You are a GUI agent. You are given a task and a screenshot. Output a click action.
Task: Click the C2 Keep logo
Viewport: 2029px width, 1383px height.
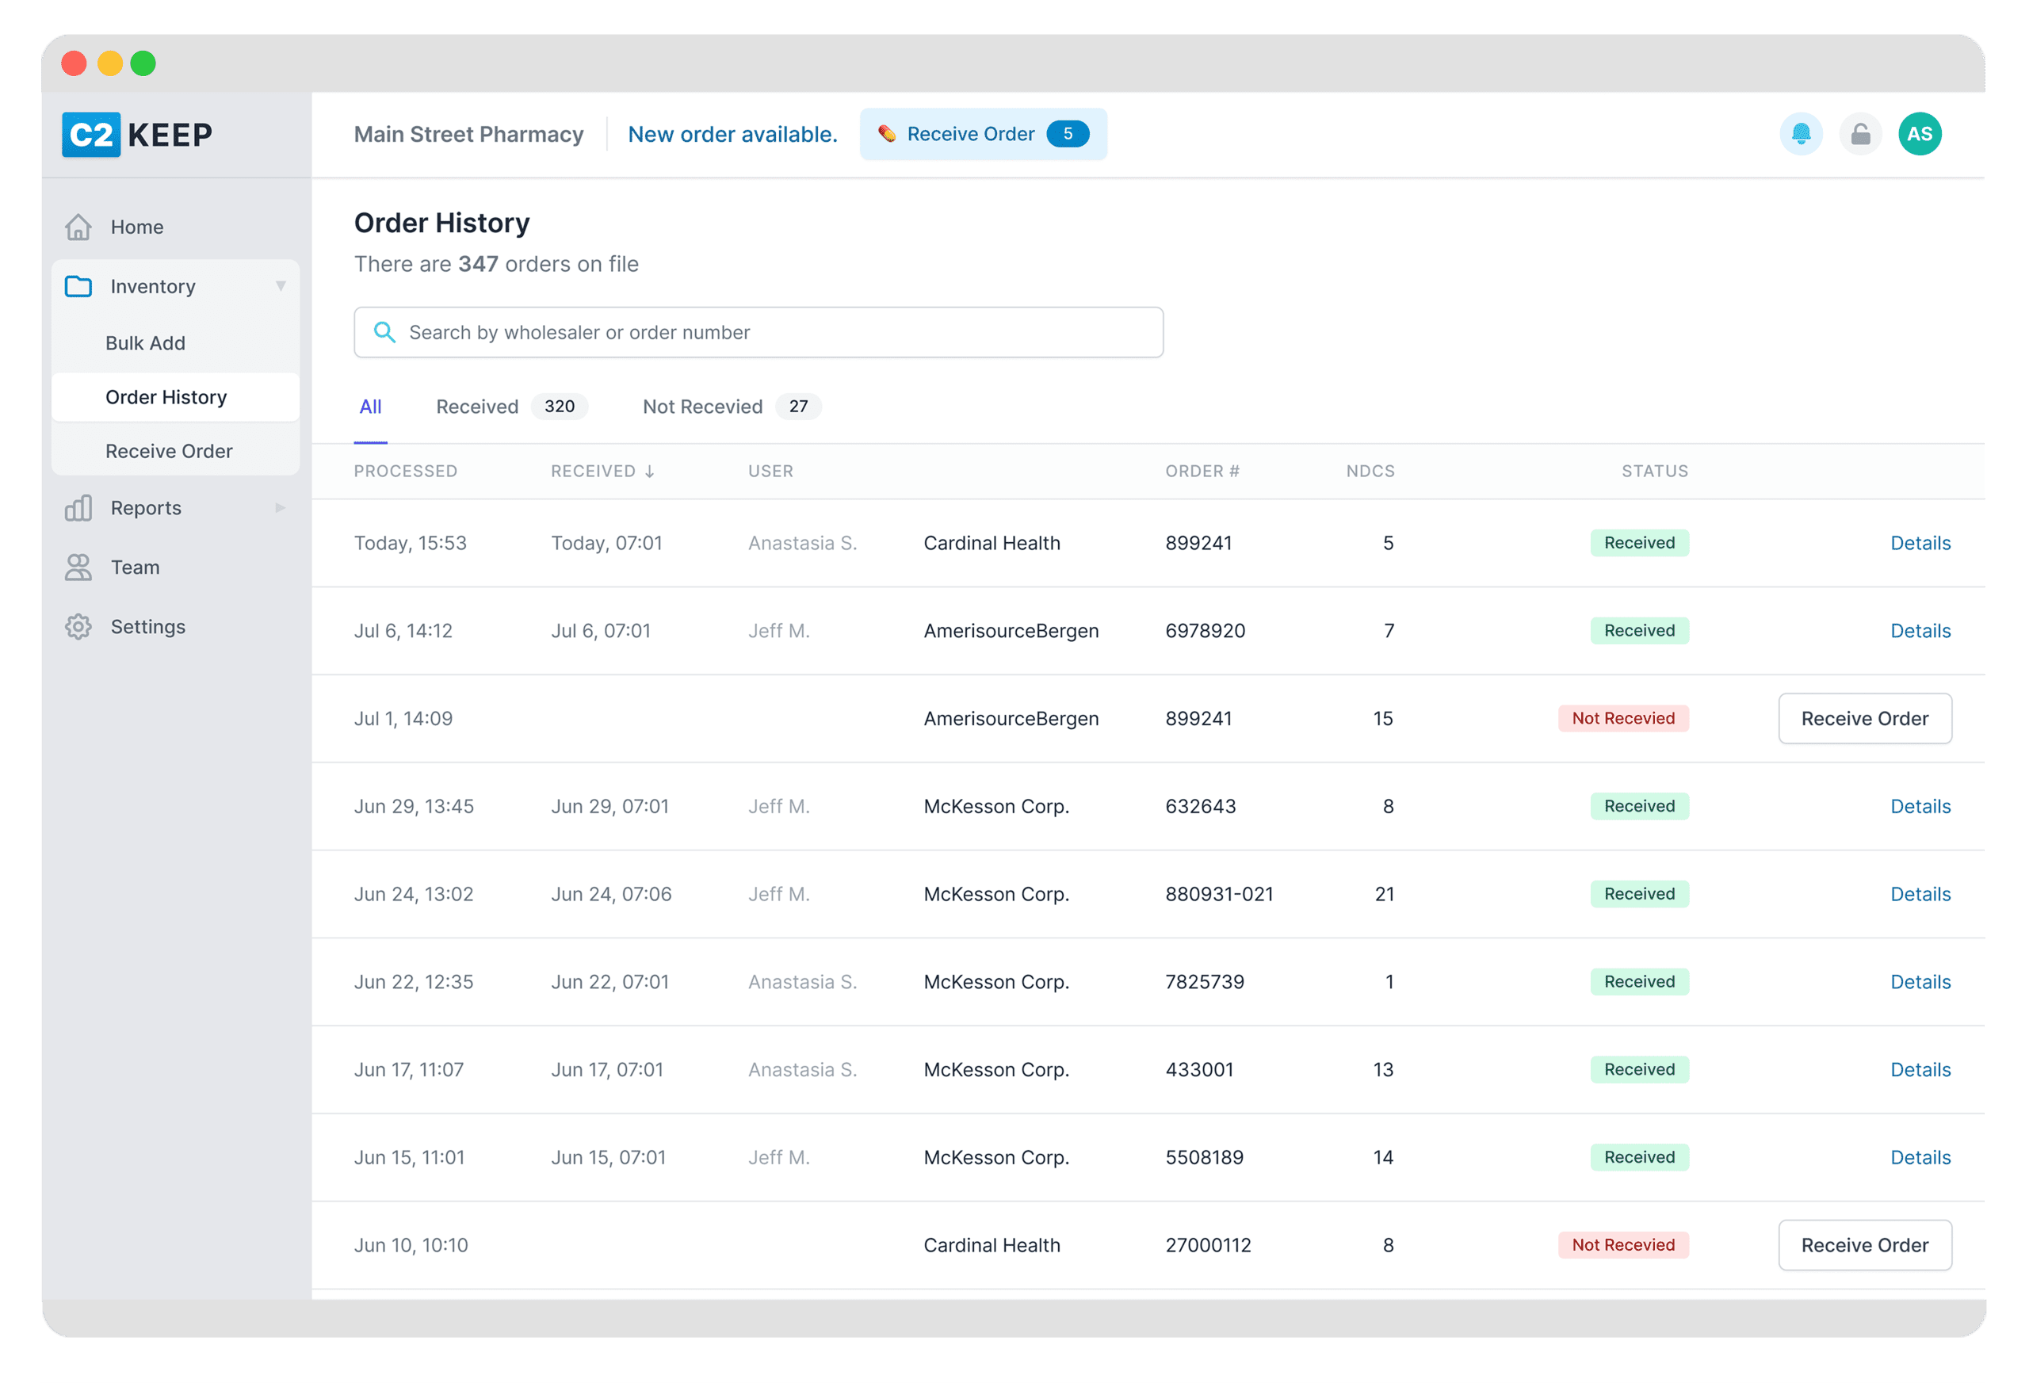point(137,135)
